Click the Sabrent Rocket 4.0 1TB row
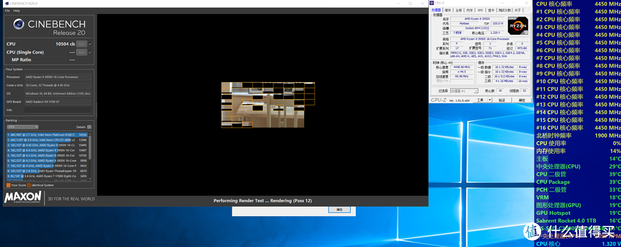The image size is (621, 247). (x=578, y=221)
